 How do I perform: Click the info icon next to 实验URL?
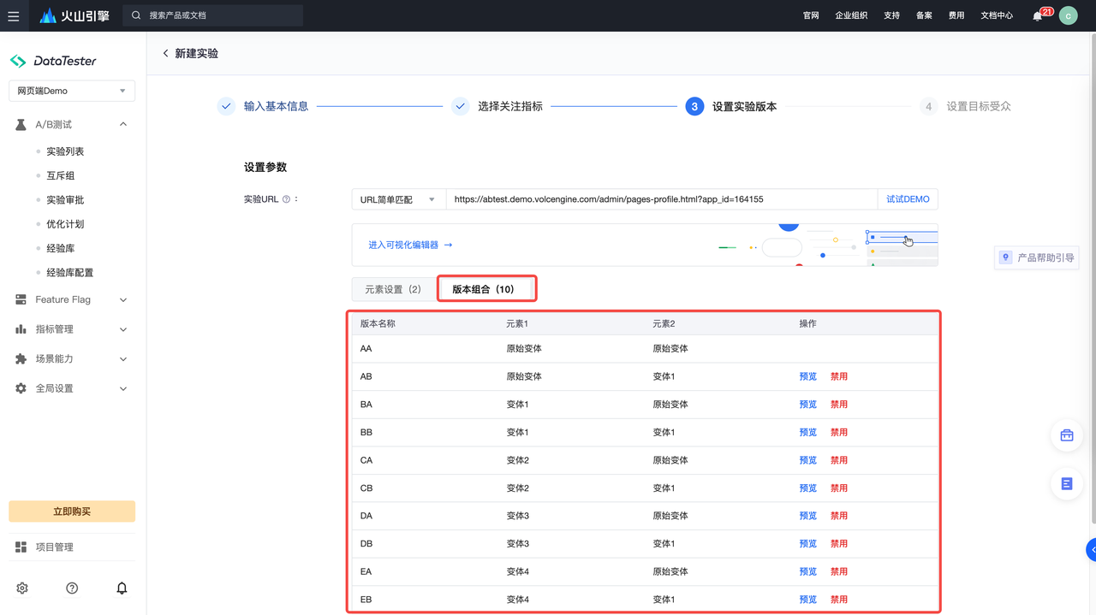tap(286, 199)
